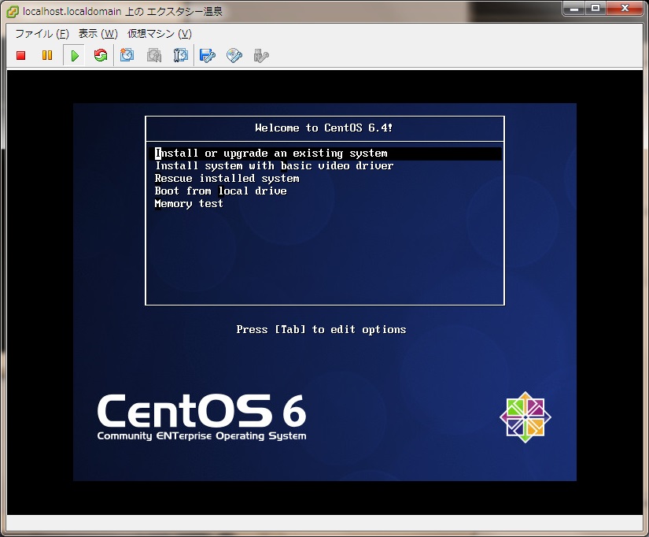Click the floppy drive connection icon
The width and height of the screenshot is (649, 537).
click(x=208, y=55)
